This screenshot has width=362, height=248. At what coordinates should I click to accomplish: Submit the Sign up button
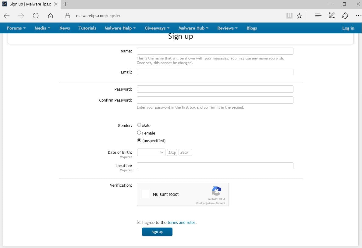[157, 232]
